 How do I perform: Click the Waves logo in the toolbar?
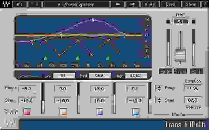6,4
